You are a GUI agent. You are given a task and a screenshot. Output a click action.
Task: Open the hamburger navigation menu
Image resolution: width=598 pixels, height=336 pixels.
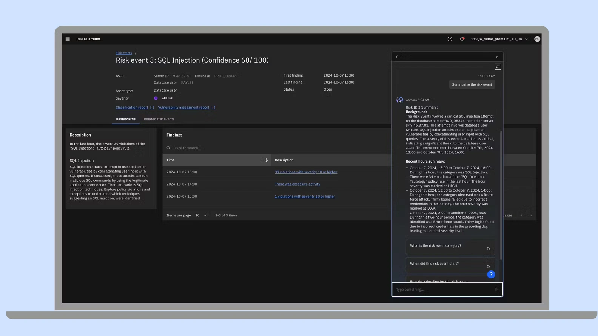[x=68, y=39]
